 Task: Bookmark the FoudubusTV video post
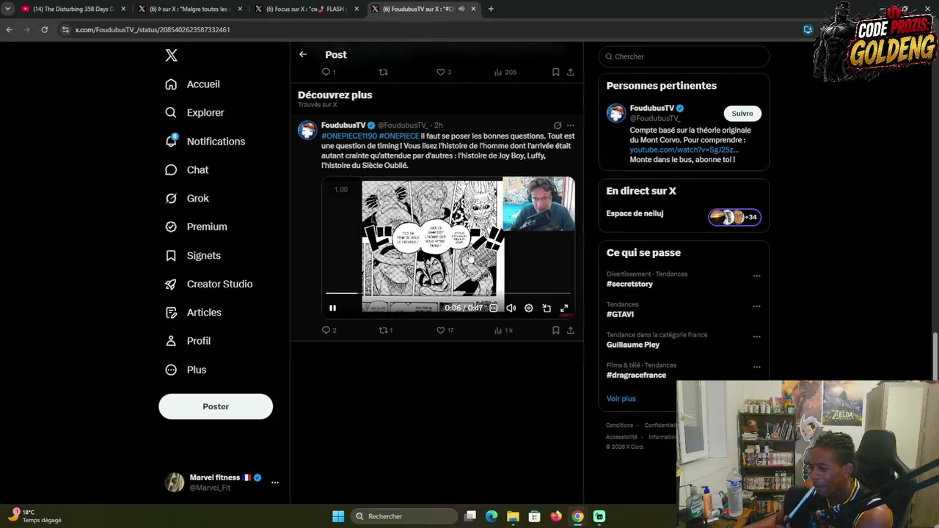pyautogui.click(x=555, y=331)
